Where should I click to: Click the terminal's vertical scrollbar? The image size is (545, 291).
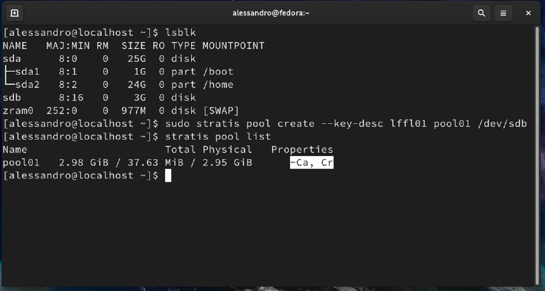point(538,156)
